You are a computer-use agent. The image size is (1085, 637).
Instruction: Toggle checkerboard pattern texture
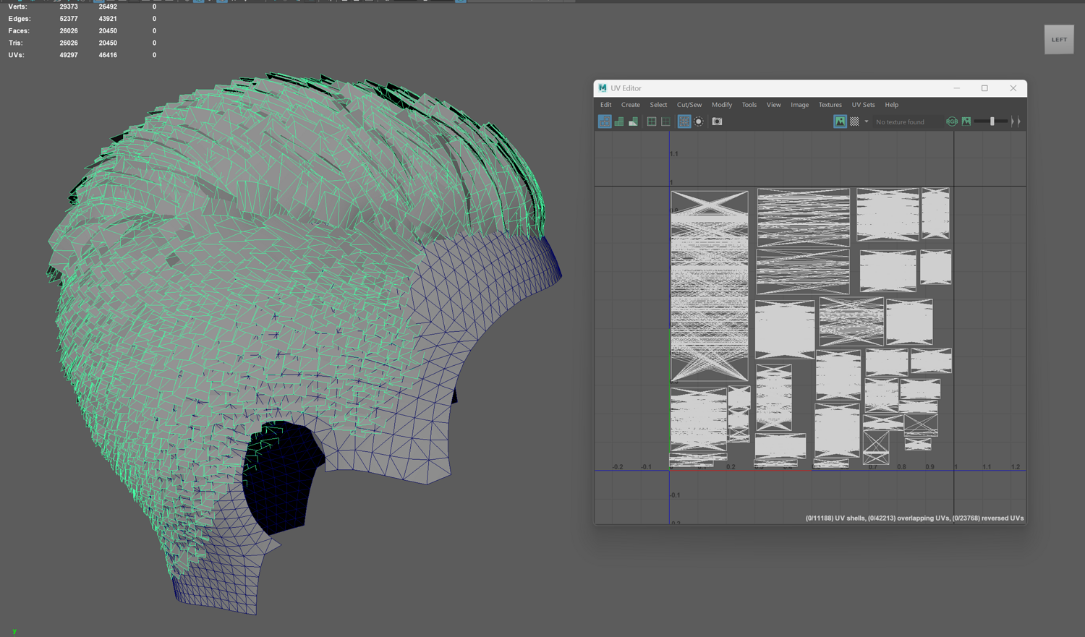854,121
